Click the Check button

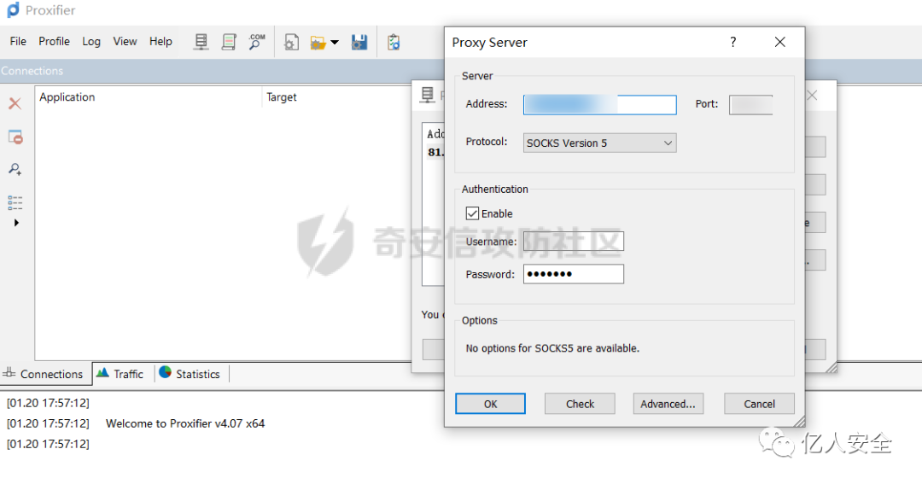click(x=580, y=404)
